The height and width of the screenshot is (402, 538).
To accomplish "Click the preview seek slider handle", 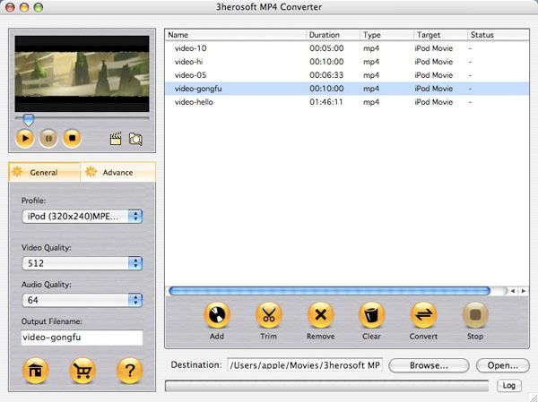I will coord(29,120).
